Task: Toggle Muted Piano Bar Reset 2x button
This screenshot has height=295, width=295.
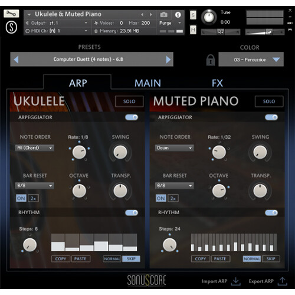Action: (173, 198)
